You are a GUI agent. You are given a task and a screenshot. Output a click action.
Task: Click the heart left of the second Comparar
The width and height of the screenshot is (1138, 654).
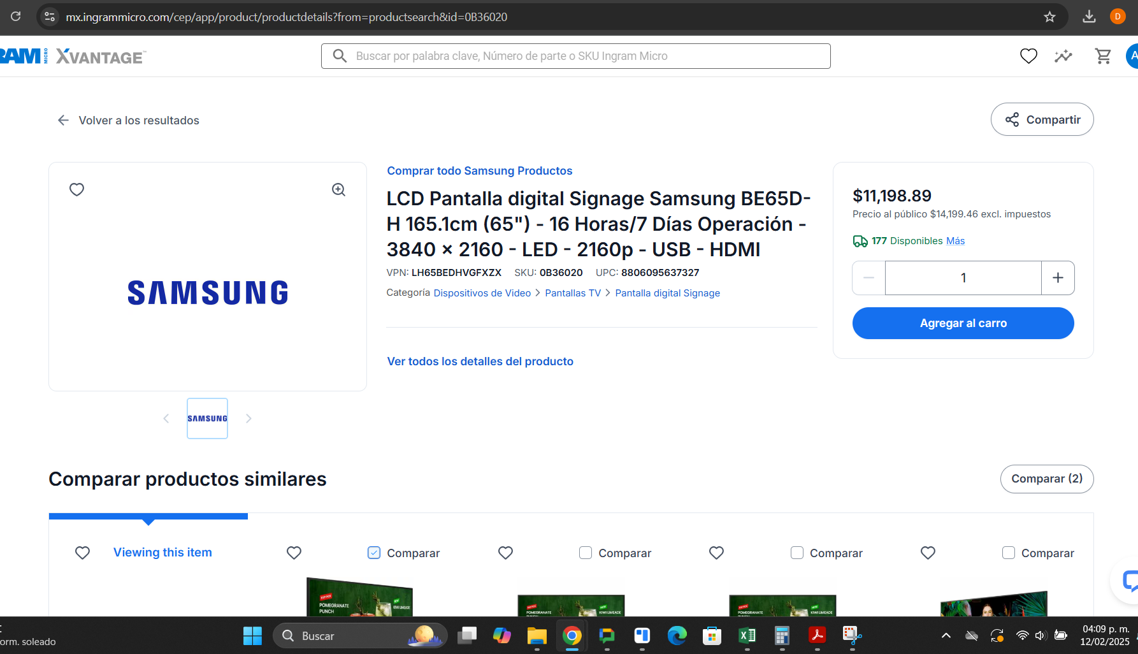[505, 553]
